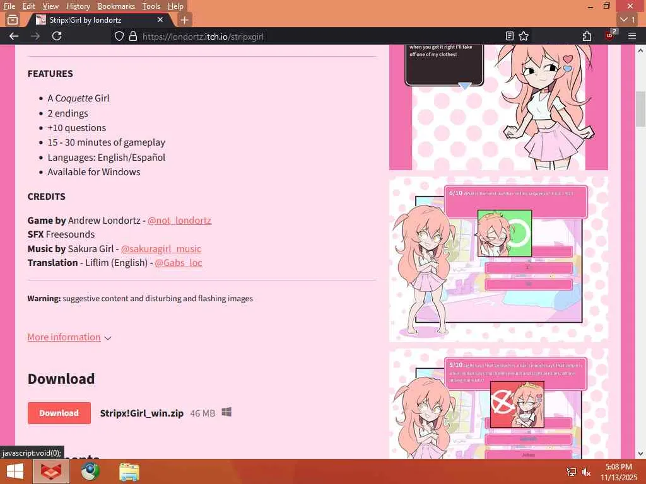Screen dimensions: 646x484
Task: Close the Stripx!Girl tab
Action: [x=160, y=20]
